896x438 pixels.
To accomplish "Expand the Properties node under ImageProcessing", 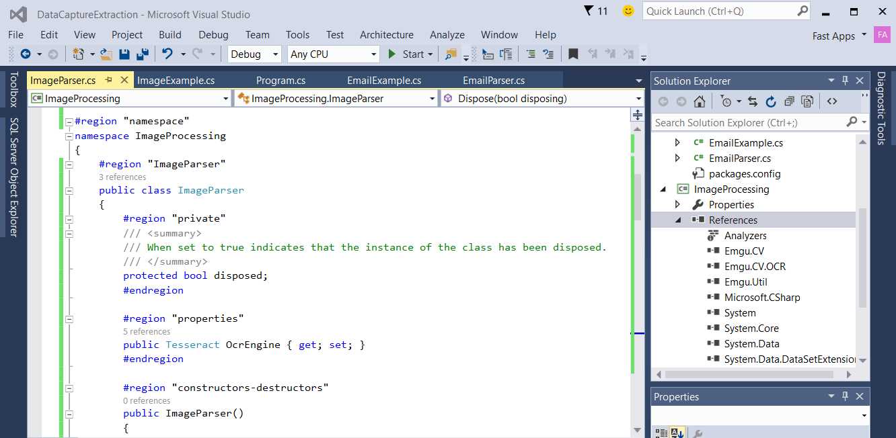I will 678,204.
